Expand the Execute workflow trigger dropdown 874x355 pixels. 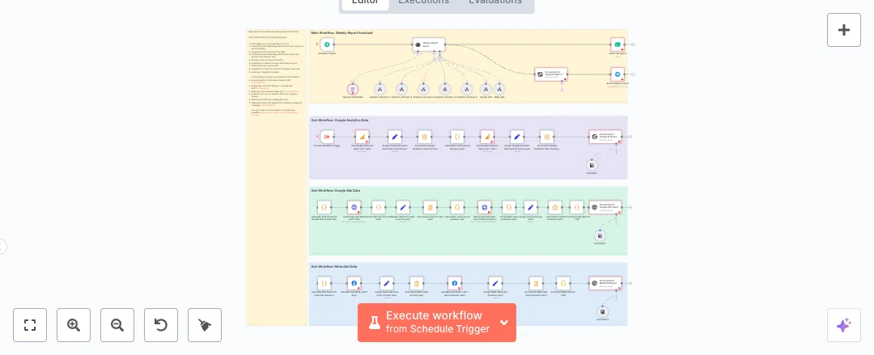pyautogui.click(x=504, y=323)
